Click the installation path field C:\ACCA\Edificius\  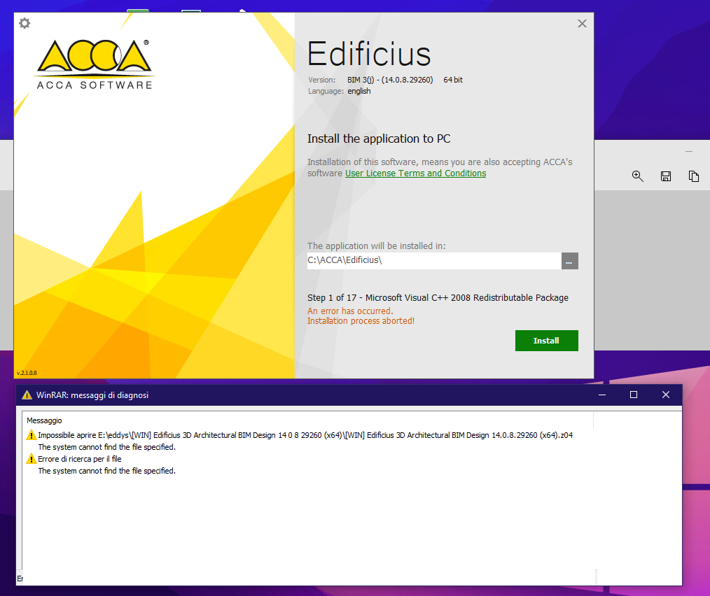(433, 261)
